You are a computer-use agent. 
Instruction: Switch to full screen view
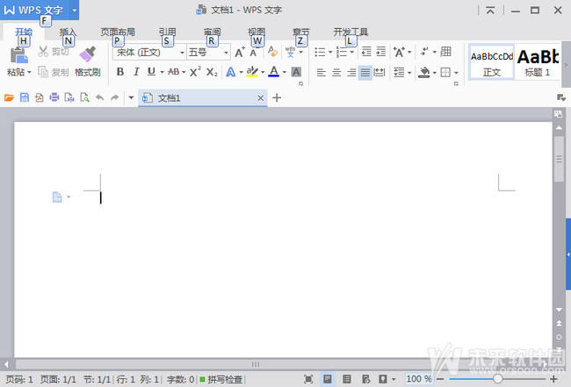pos(308,379)
